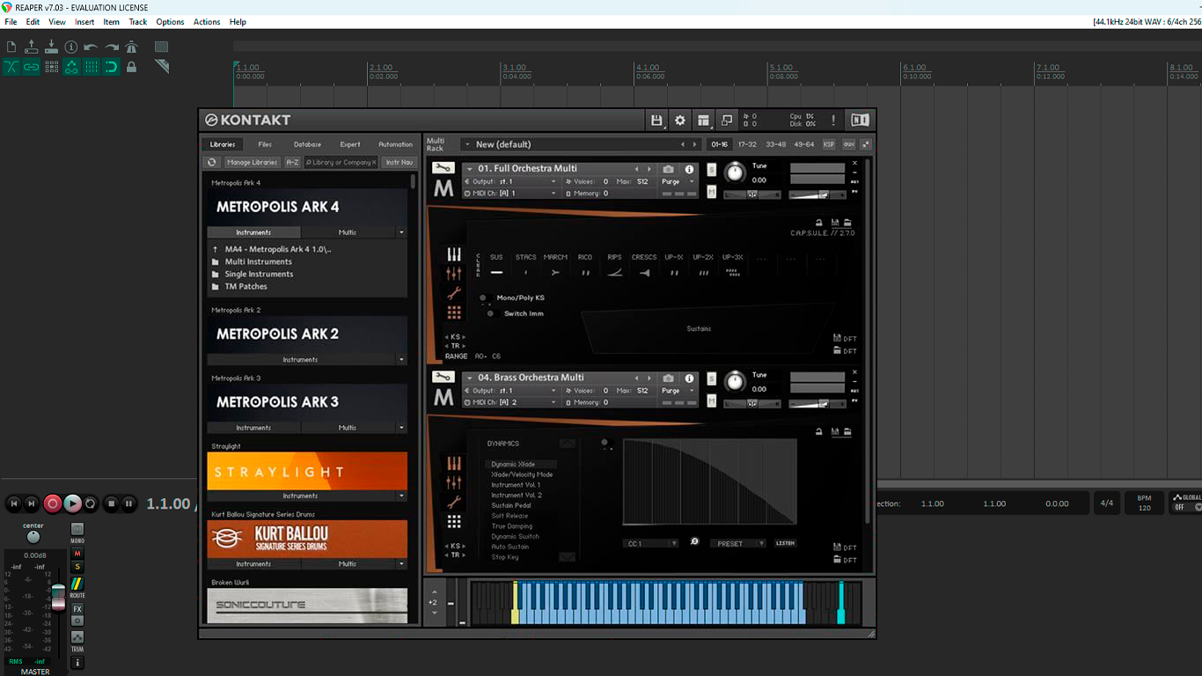
Task: Mute the Brass Orchestra Multi instrument
Action: [712, 400]
